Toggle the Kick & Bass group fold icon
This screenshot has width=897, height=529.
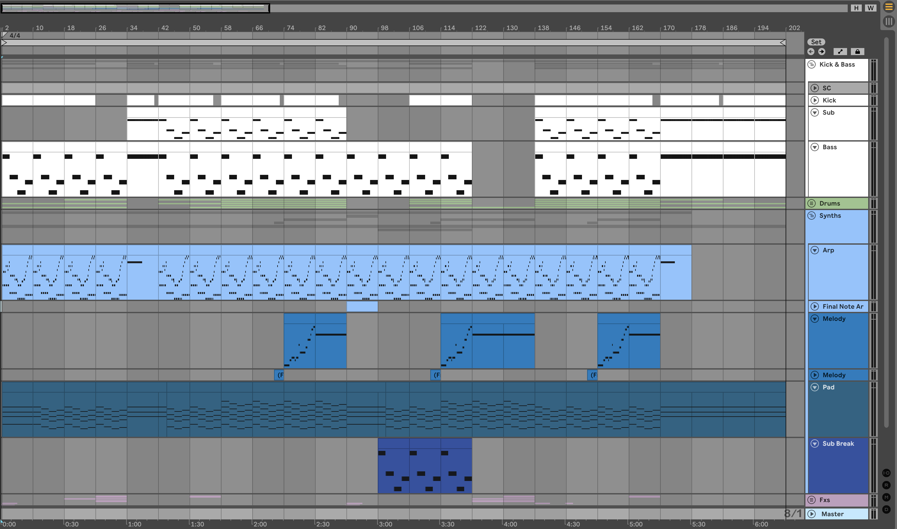812,64
